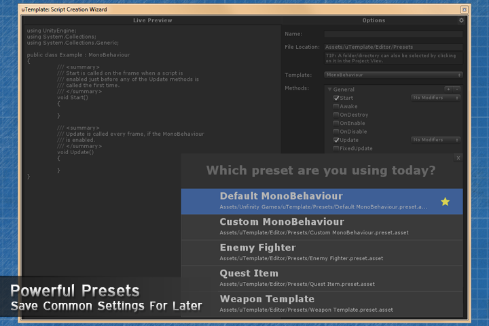Tick the OnEnable method checkbox
This screenshot has height=326, width=489.
(336, 123)
